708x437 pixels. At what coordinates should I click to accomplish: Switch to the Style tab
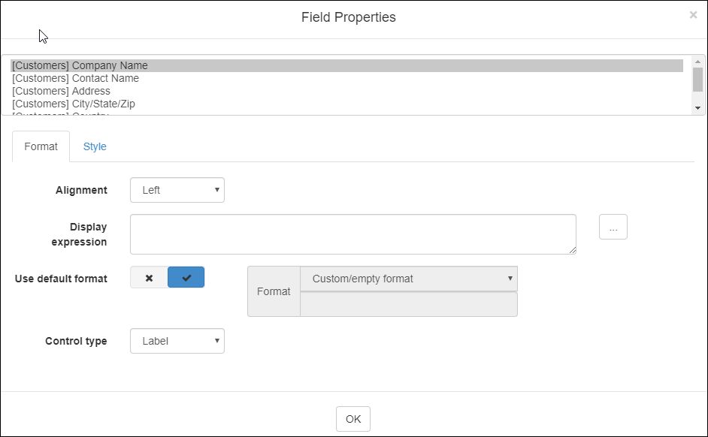point(95,146)
